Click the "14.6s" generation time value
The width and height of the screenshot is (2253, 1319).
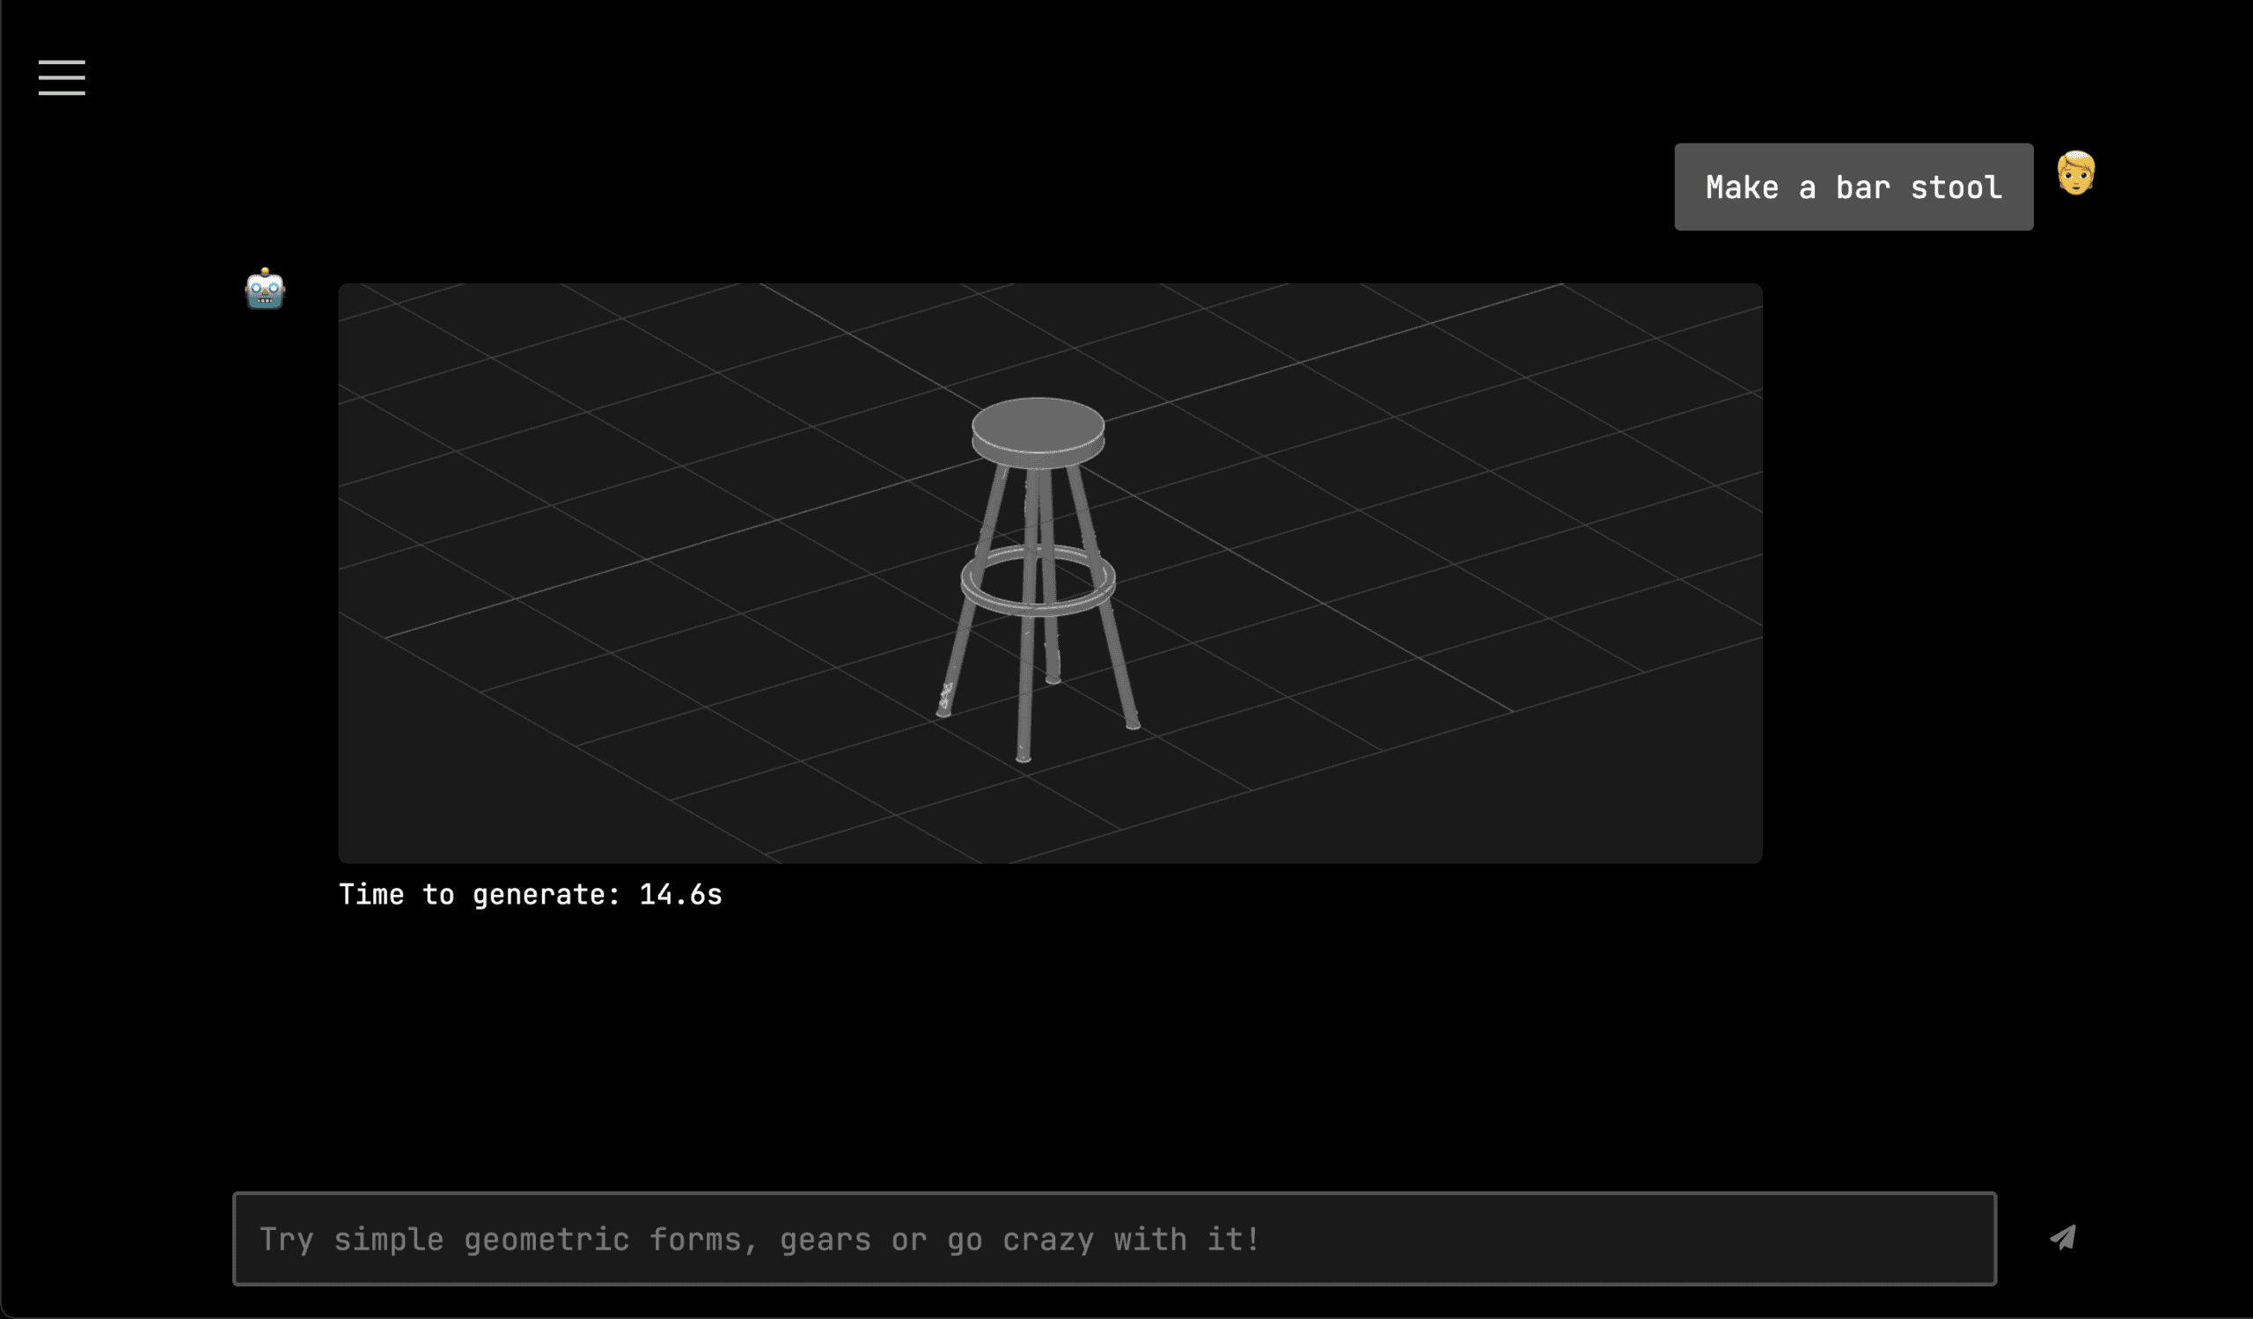click(679, 895)
